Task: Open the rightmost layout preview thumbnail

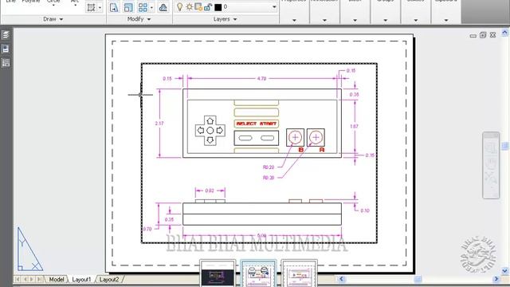Action: (300, 273)
